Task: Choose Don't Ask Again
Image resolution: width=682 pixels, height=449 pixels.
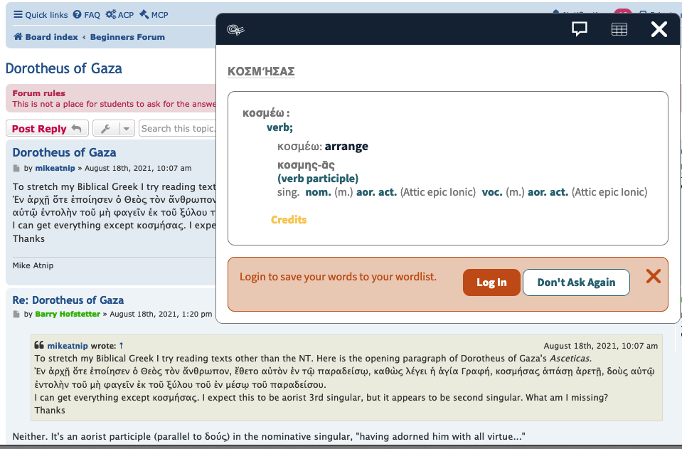Action: [576, 282]
